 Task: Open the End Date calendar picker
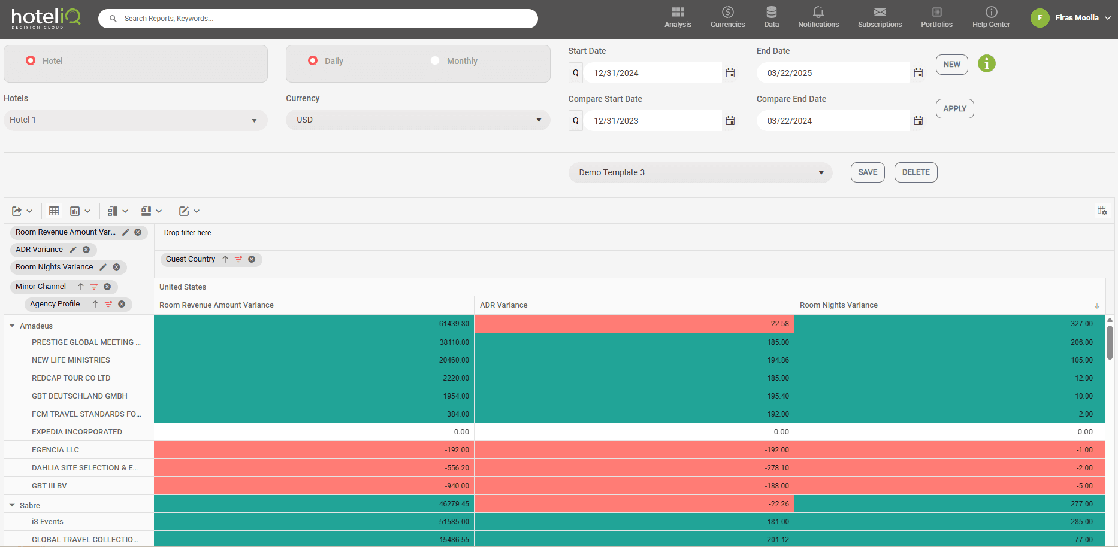(918, 73)
